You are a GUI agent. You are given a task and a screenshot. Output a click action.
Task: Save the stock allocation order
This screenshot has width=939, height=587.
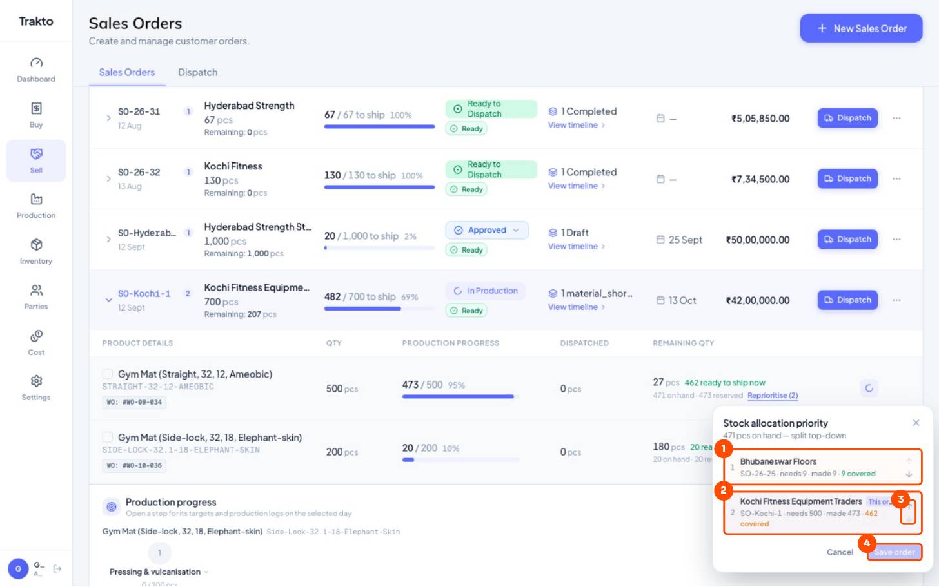pyautogui.click(x=894, y=552)
